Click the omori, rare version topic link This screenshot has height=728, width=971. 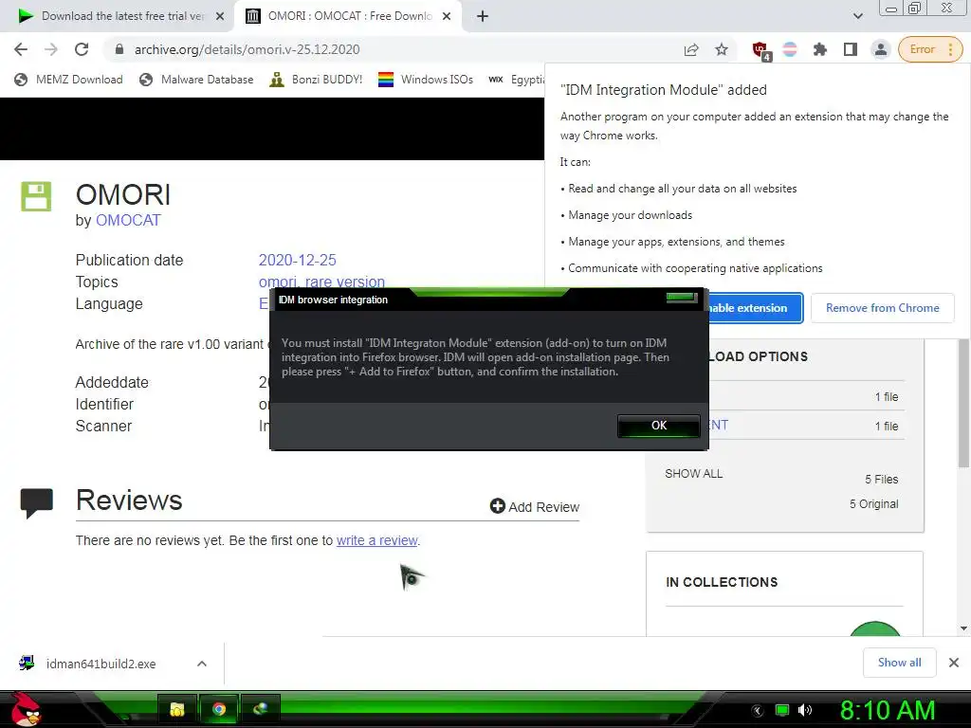[321, 282]
